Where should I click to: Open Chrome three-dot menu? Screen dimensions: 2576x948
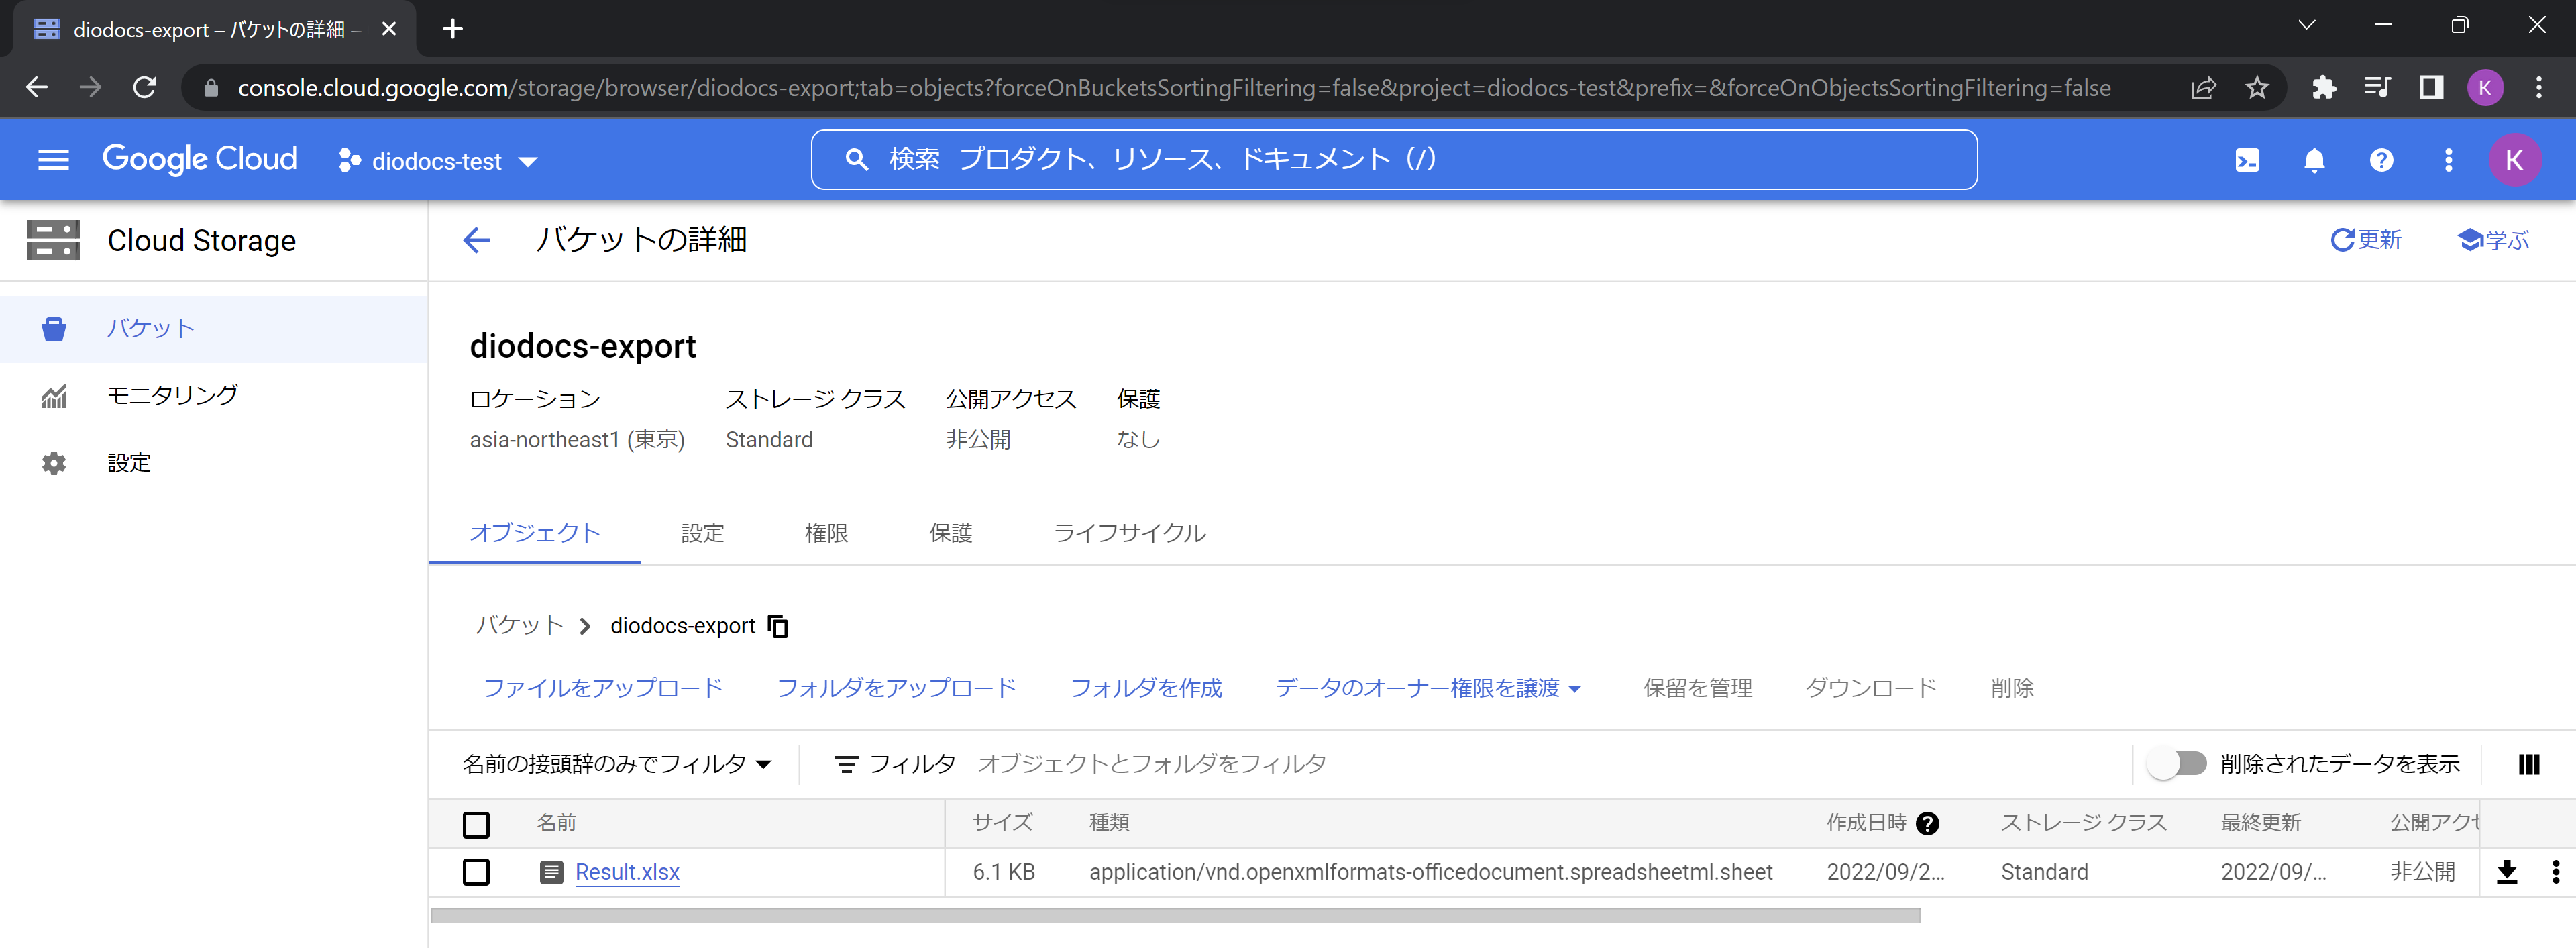[x=2538, y=88]
